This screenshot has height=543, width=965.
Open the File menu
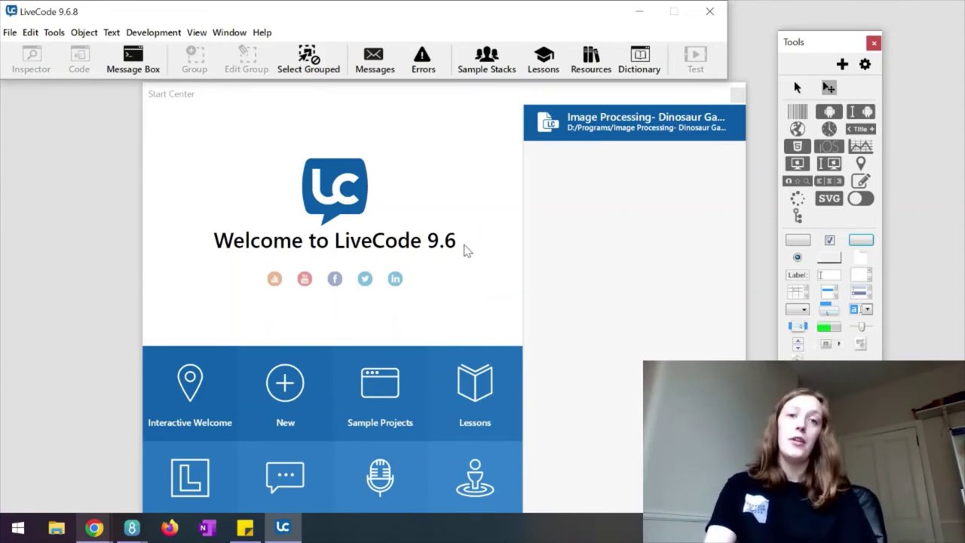[x=10, y=32]
